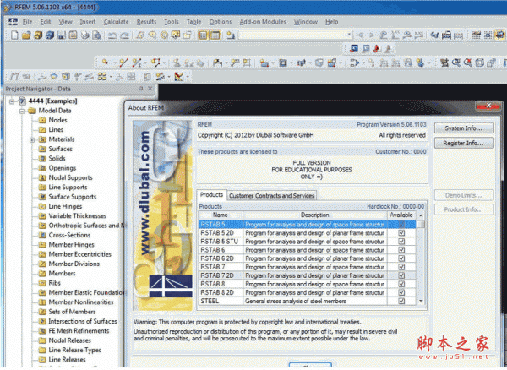Select the RSTAB 5 row in products list
This screenshot has width=507, height=370.
pyautogui.click(x=308, y=224)
